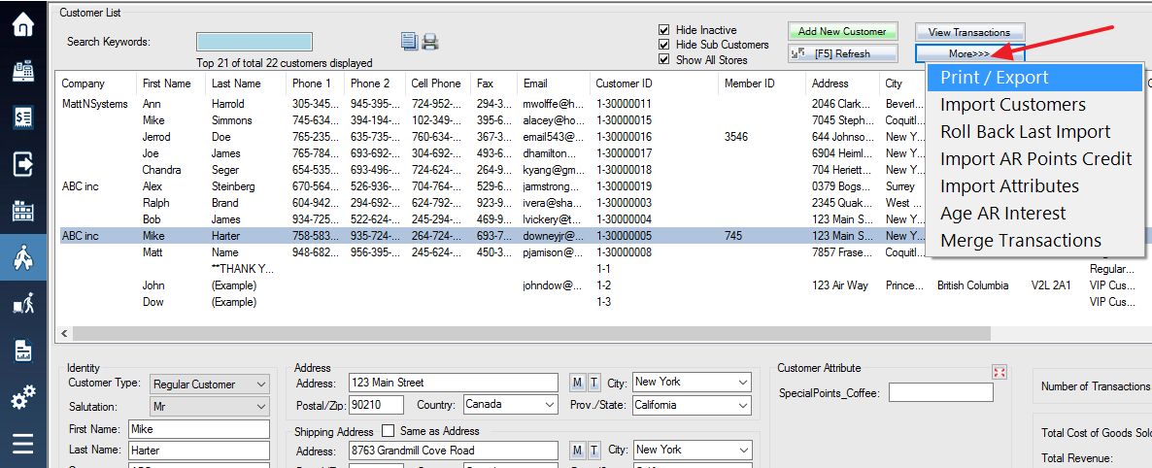Screen dimensions: 1152x468
Task: Select Import Attributes menu entry
Action: click(x=1034, y=185)
